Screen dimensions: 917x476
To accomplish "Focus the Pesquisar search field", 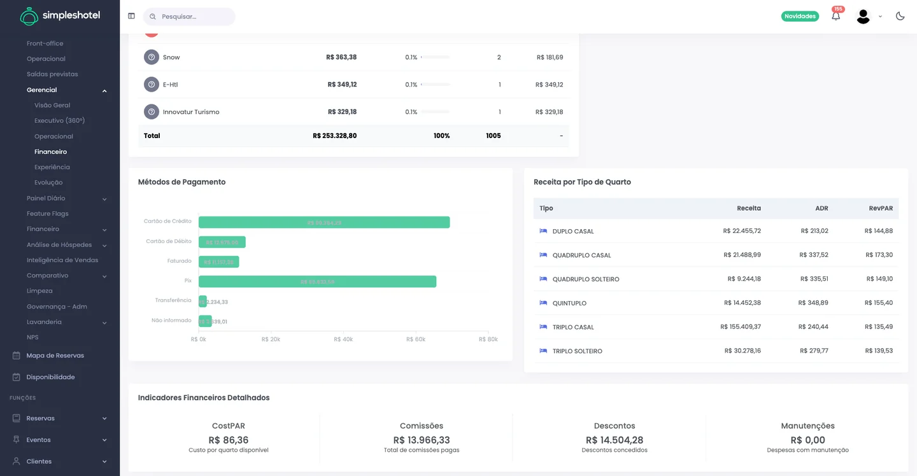I will [x=189, y=17].
